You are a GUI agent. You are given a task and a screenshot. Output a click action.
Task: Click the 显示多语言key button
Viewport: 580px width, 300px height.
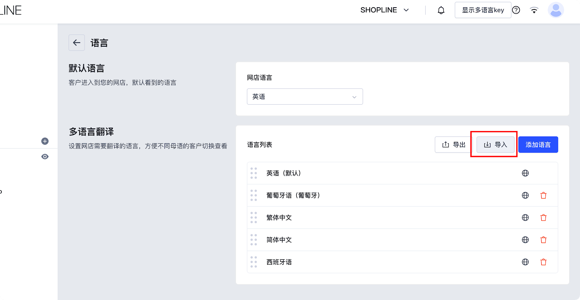(x=482, y=10)
